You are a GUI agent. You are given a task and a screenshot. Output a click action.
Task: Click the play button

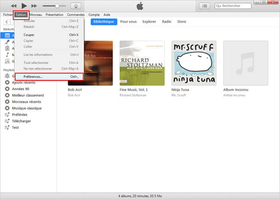(24, 6)
